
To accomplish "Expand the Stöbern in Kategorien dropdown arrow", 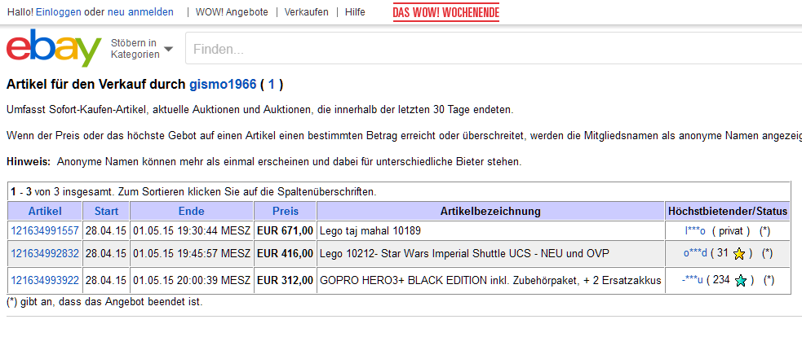I will click(x=168, y=49).
